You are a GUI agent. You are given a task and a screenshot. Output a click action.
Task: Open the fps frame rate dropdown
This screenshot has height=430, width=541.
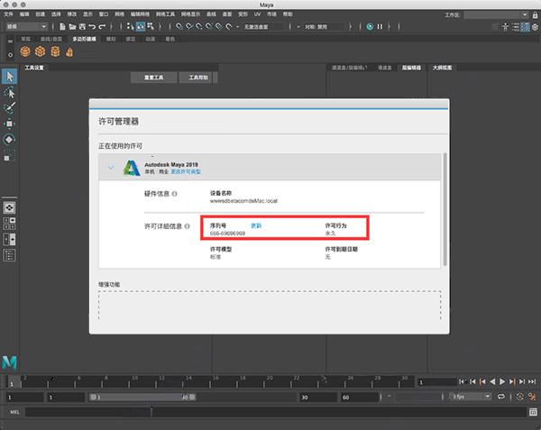(x=470, y=396)
